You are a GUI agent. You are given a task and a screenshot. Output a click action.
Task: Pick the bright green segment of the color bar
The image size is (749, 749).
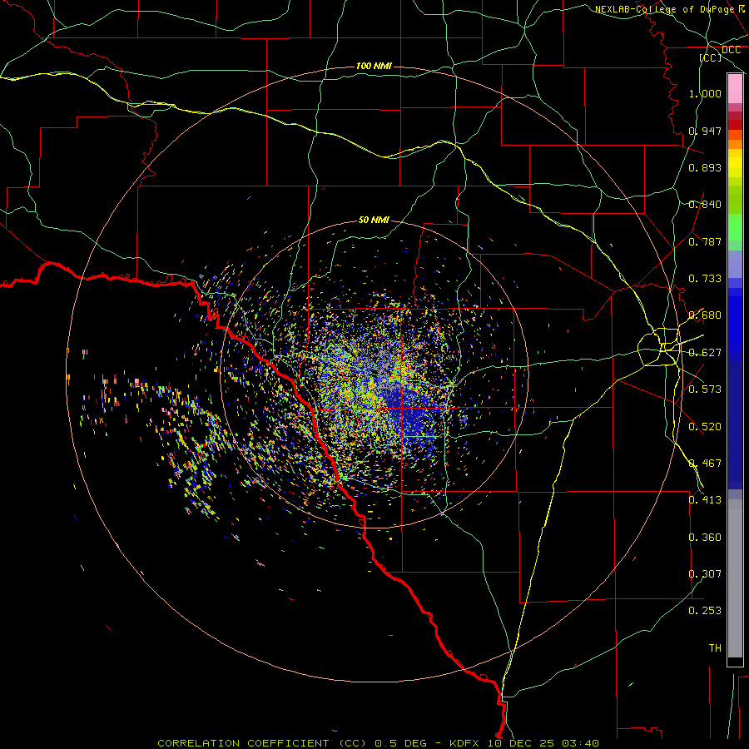735,227
